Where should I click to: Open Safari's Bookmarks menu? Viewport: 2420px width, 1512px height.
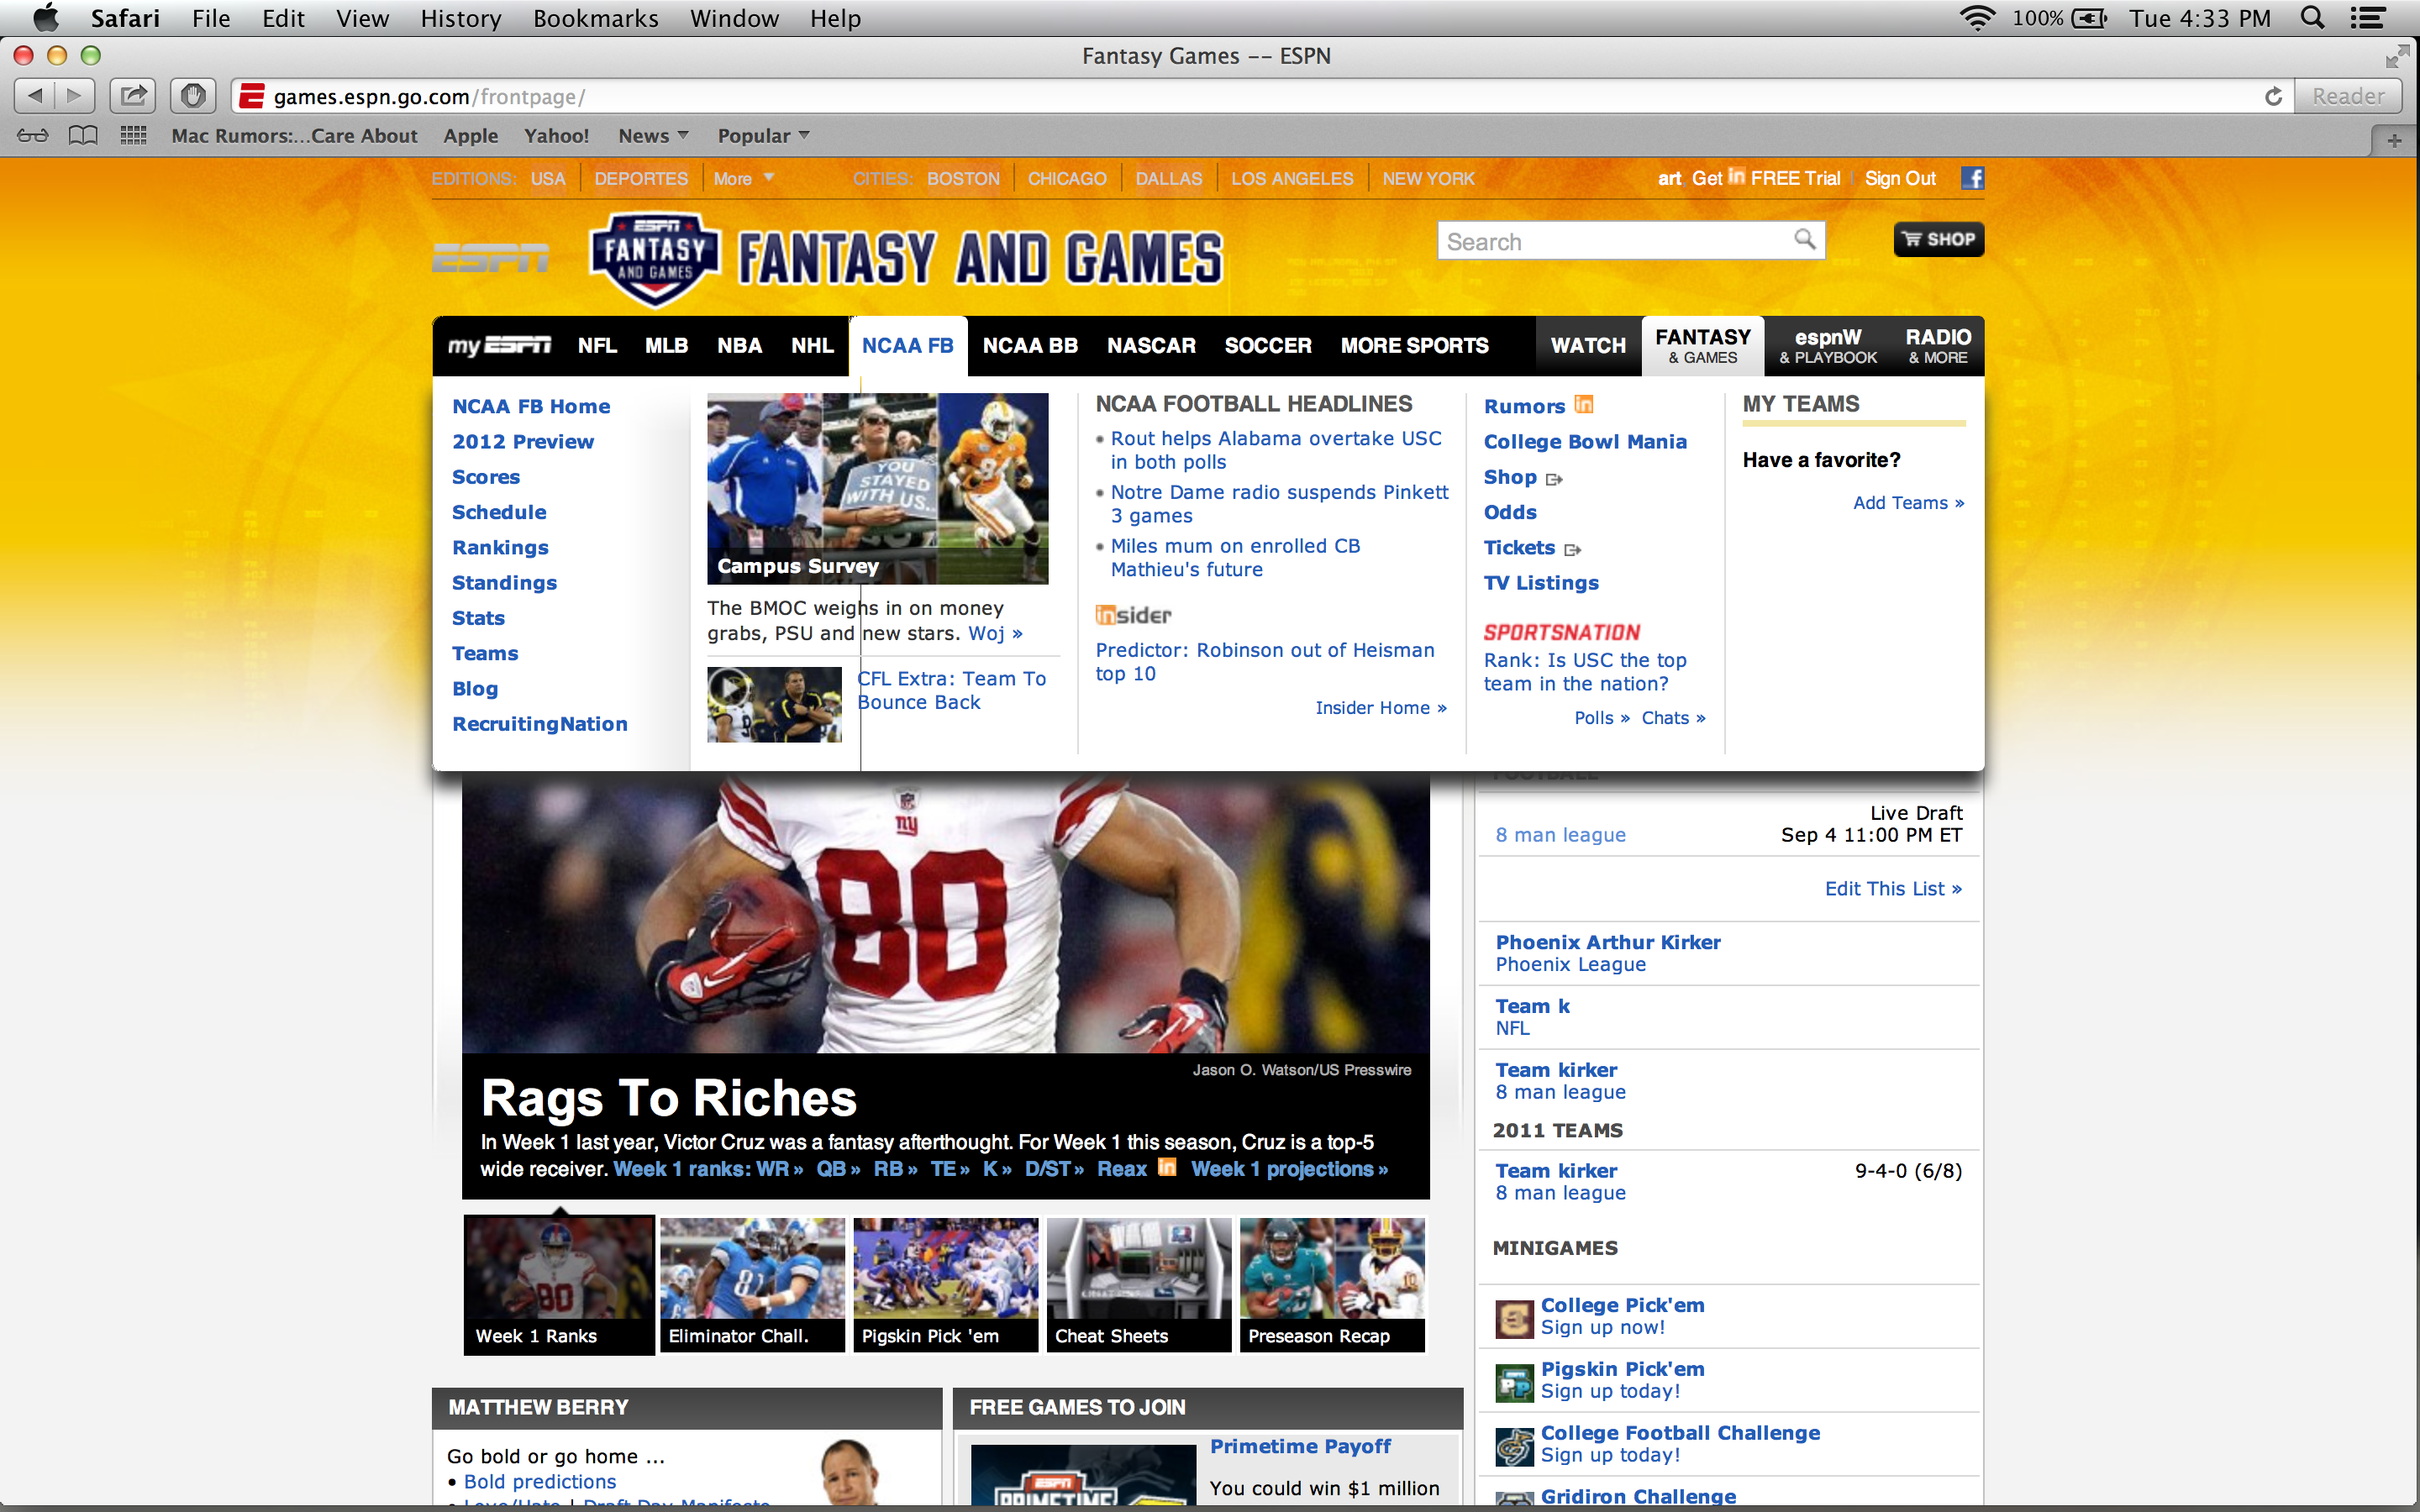pos(596,18)
